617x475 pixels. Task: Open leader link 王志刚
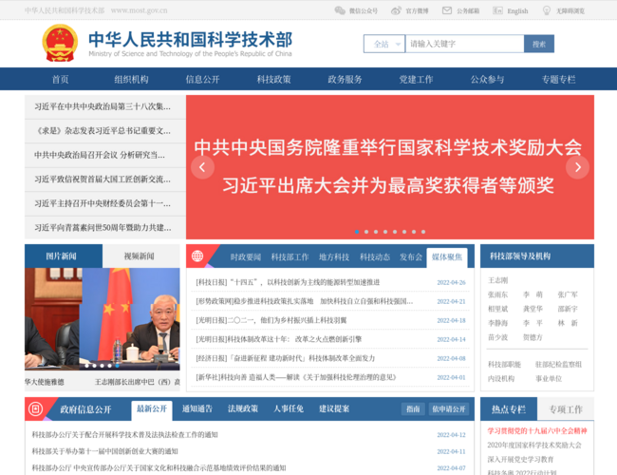click(x=497, y=280)
